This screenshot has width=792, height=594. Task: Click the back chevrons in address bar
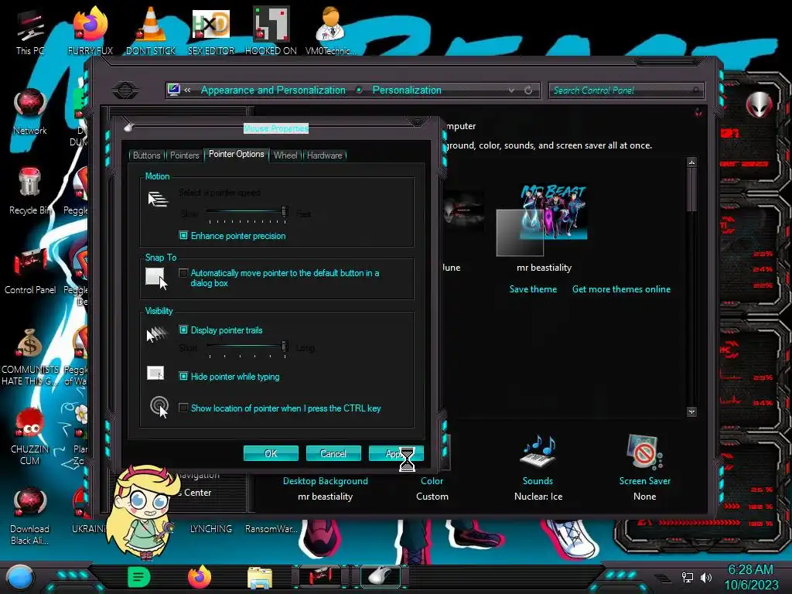click(187, 90)
